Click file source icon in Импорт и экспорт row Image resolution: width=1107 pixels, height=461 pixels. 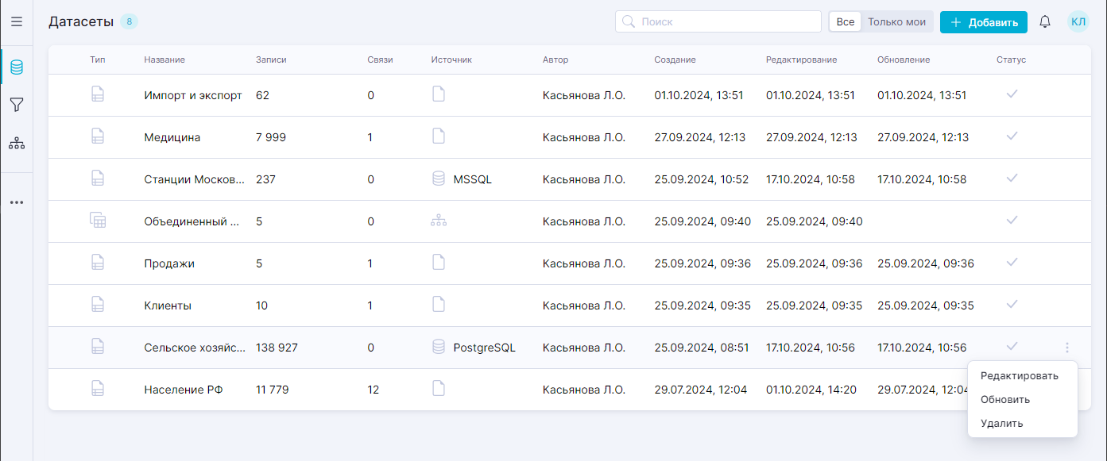point(438,94)
